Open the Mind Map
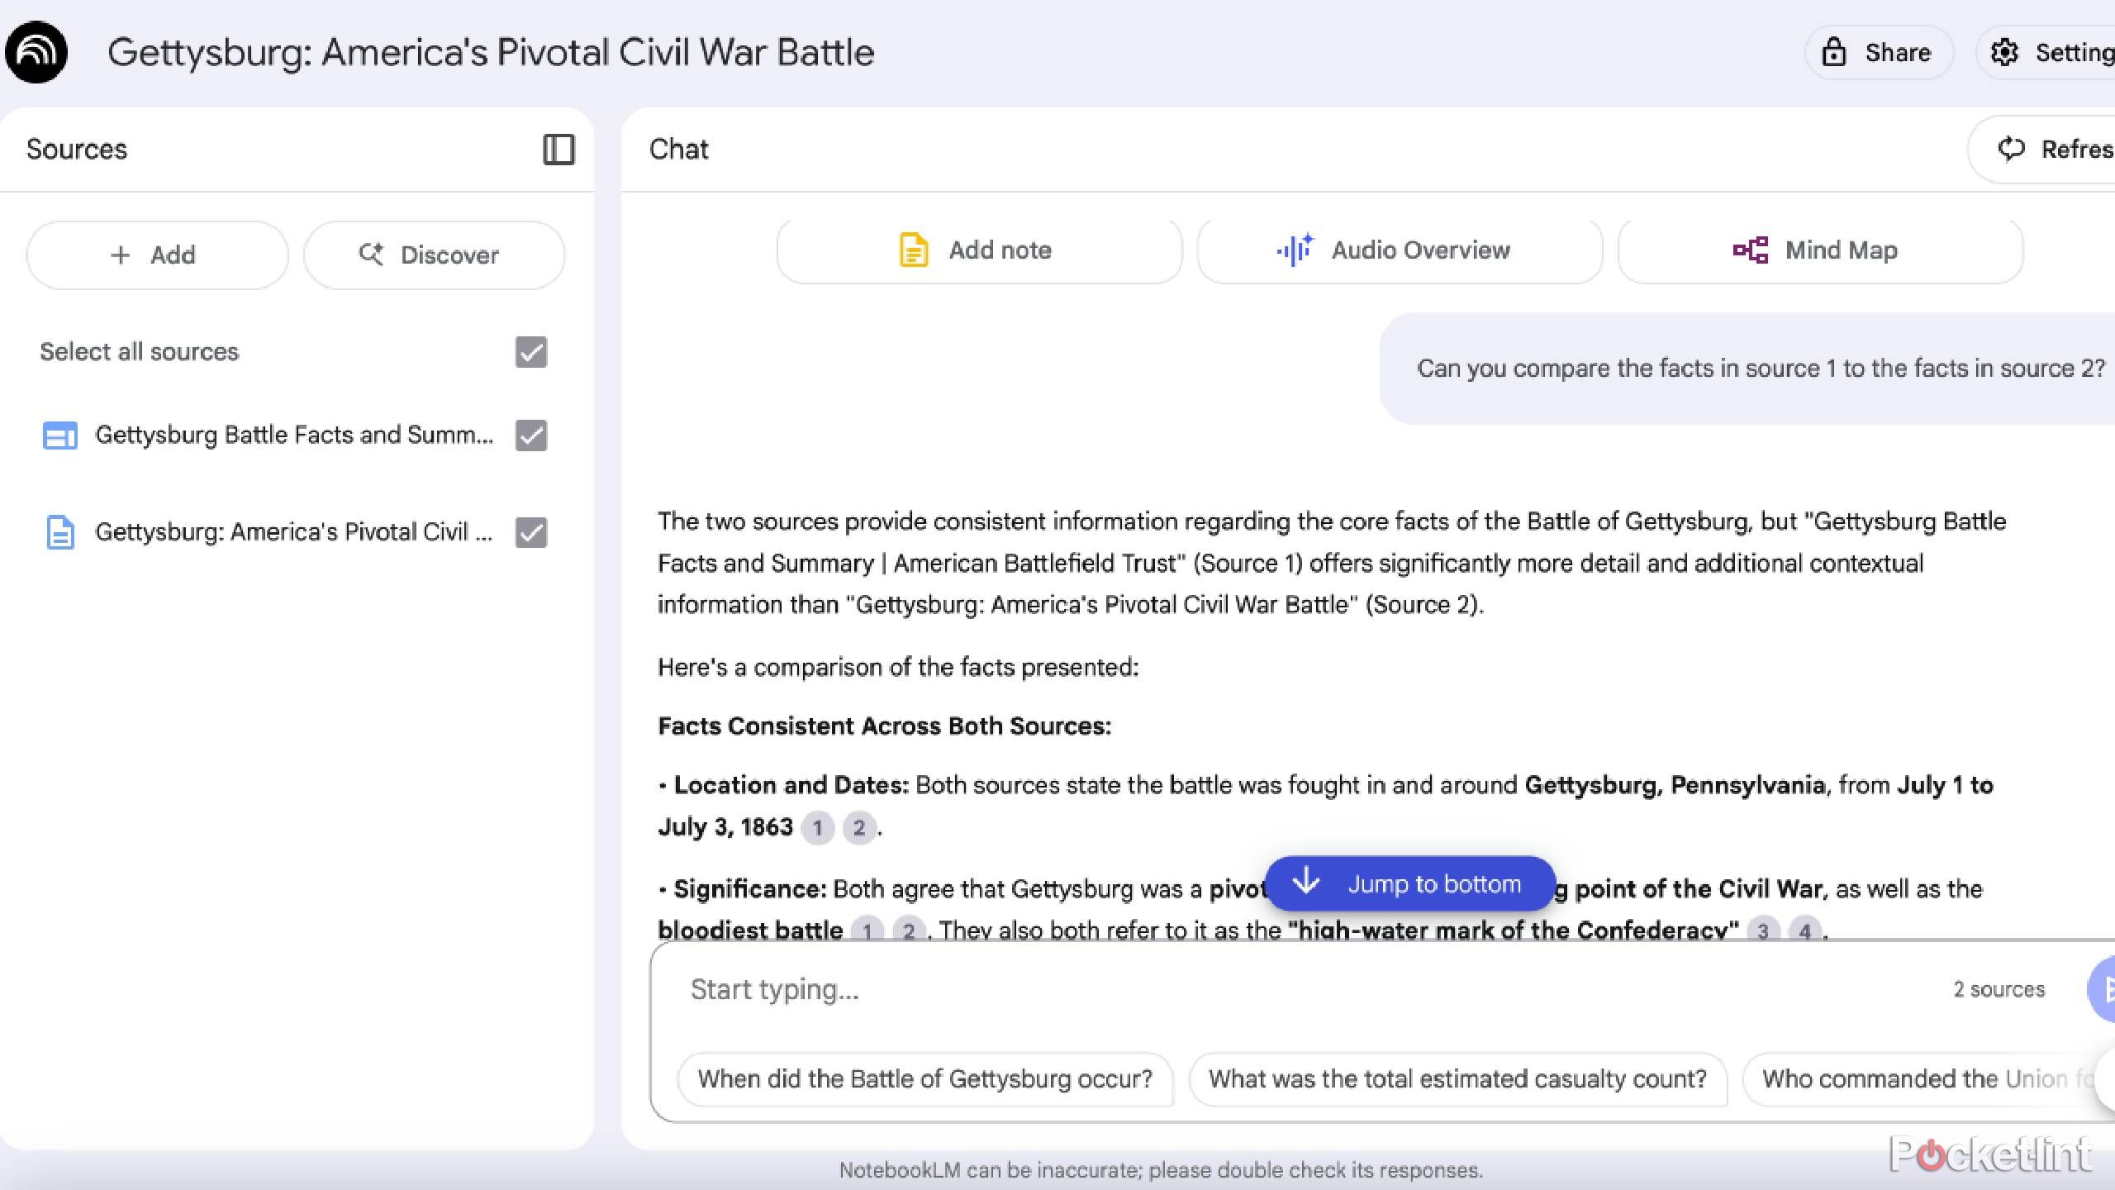Screen dimensions: 2115x1190 (x=1820, y=250)
